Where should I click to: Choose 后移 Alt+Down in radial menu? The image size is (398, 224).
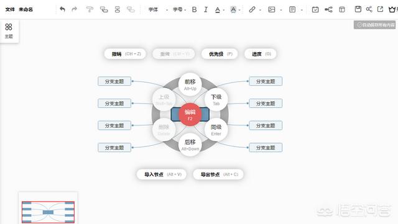click(x=190, y=145)
